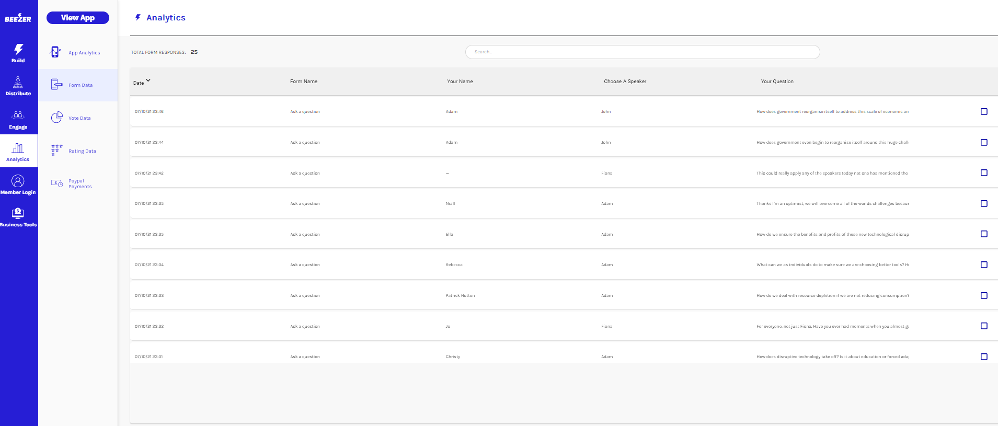Click the Rating Data stars icon

pyautogui.click(x=56, y=151)
